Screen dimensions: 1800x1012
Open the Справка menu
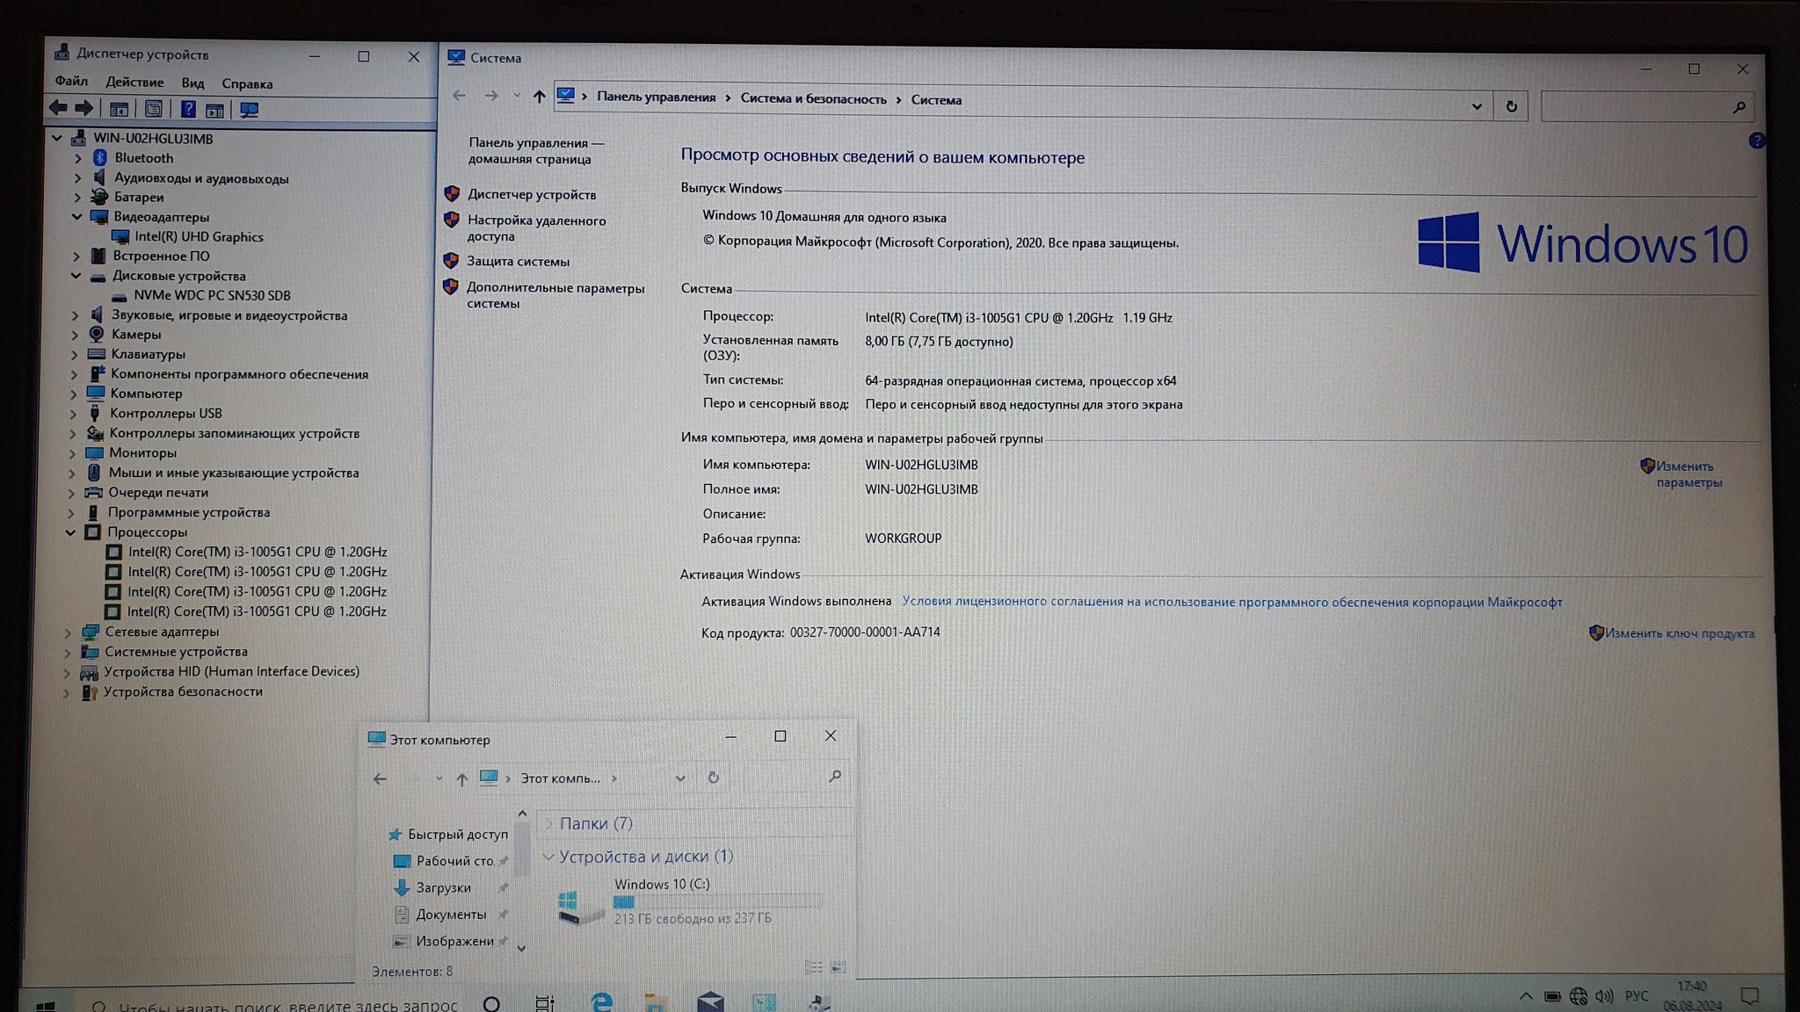[x=247, y=83]
